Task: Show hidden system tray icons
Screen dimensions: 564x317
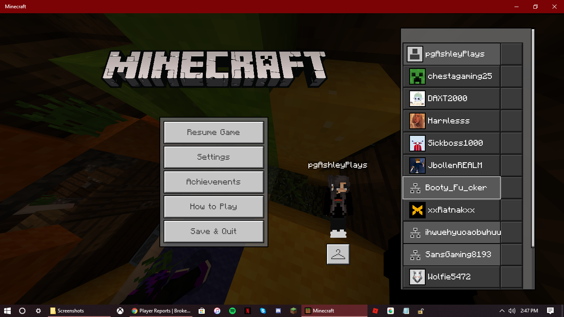Action: coord(502,311)
